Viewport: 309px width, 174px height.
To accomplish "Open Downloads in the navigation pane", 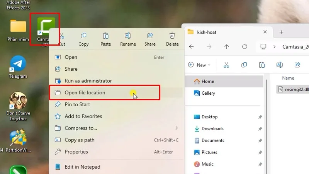I will click(x=224, y=129).
